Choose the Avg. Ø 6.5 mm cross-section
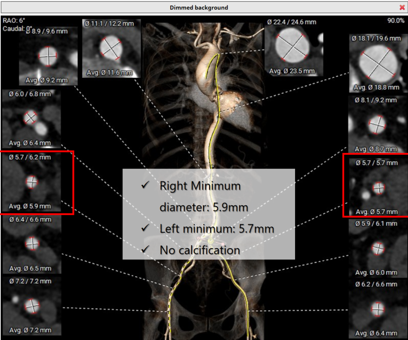The height and width of the screenshot is (340, 408). coord(32,244)
